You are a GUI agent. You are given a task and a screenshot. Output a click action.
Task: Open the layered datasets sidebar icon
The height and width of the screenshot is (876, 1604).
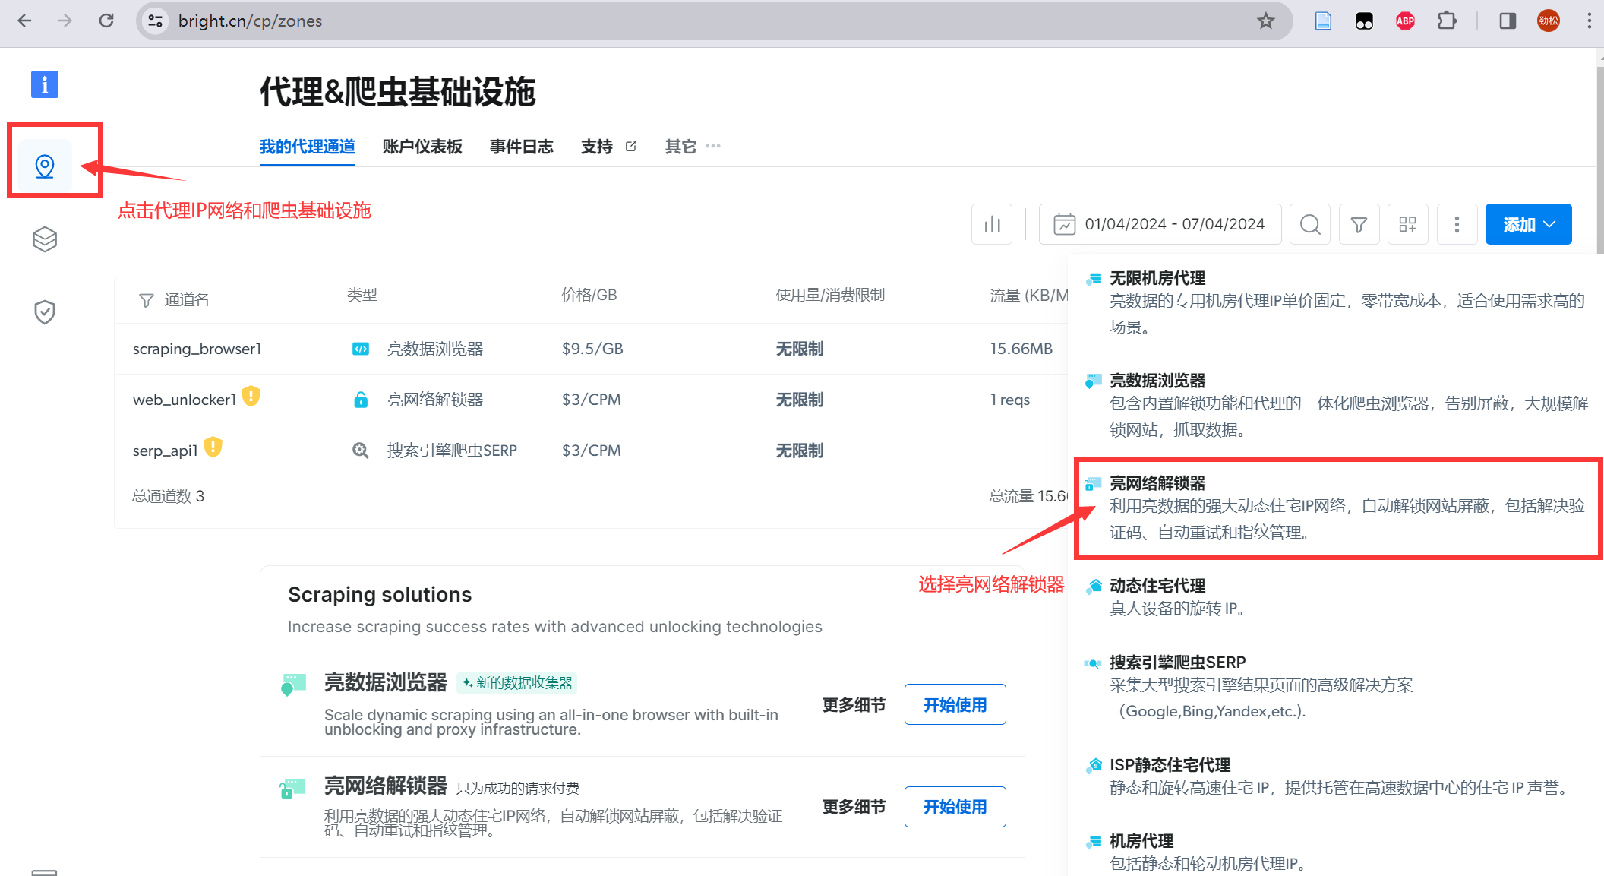click(45, 239)
